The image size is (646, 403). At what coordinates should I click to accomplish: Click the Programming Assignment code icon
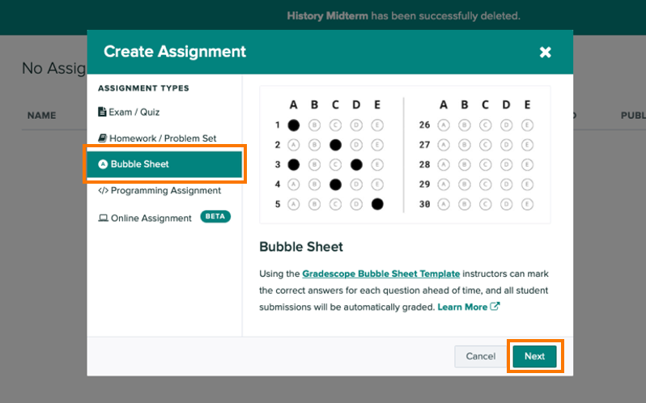[x=103, y=191]
